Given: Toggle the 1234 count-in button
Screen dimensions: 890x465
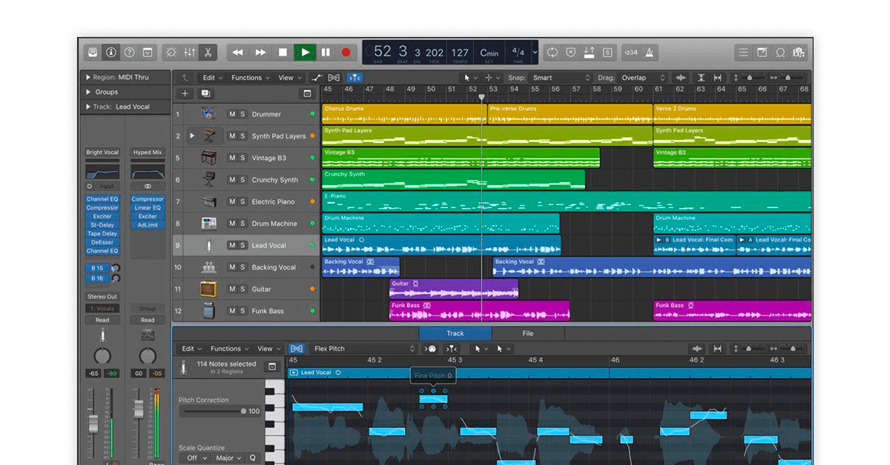Looking at the screenshot, I should (631, 53).
